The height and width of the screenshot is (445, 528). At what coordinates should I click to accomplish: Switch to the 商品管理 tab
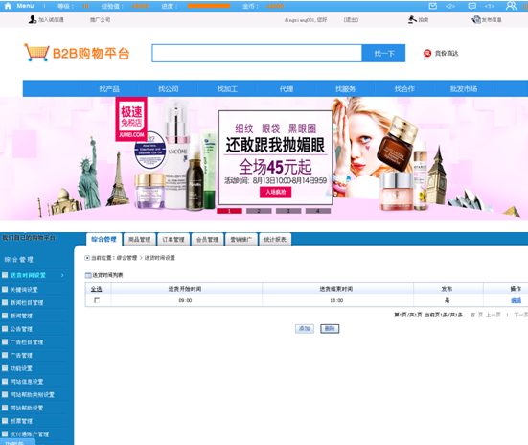[139, 240]
